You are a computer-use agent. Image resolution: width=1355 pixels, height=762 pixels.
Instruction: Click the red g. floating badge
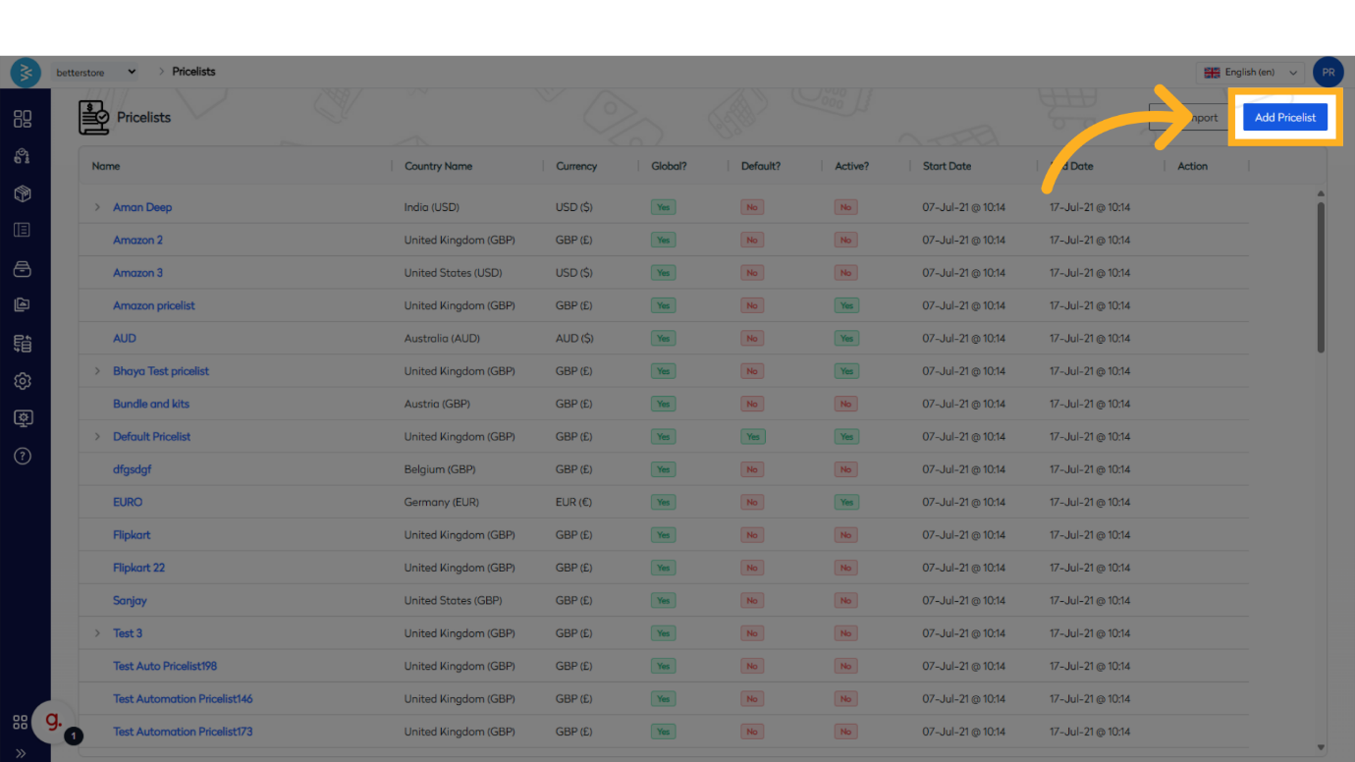[x=53, y=723]
